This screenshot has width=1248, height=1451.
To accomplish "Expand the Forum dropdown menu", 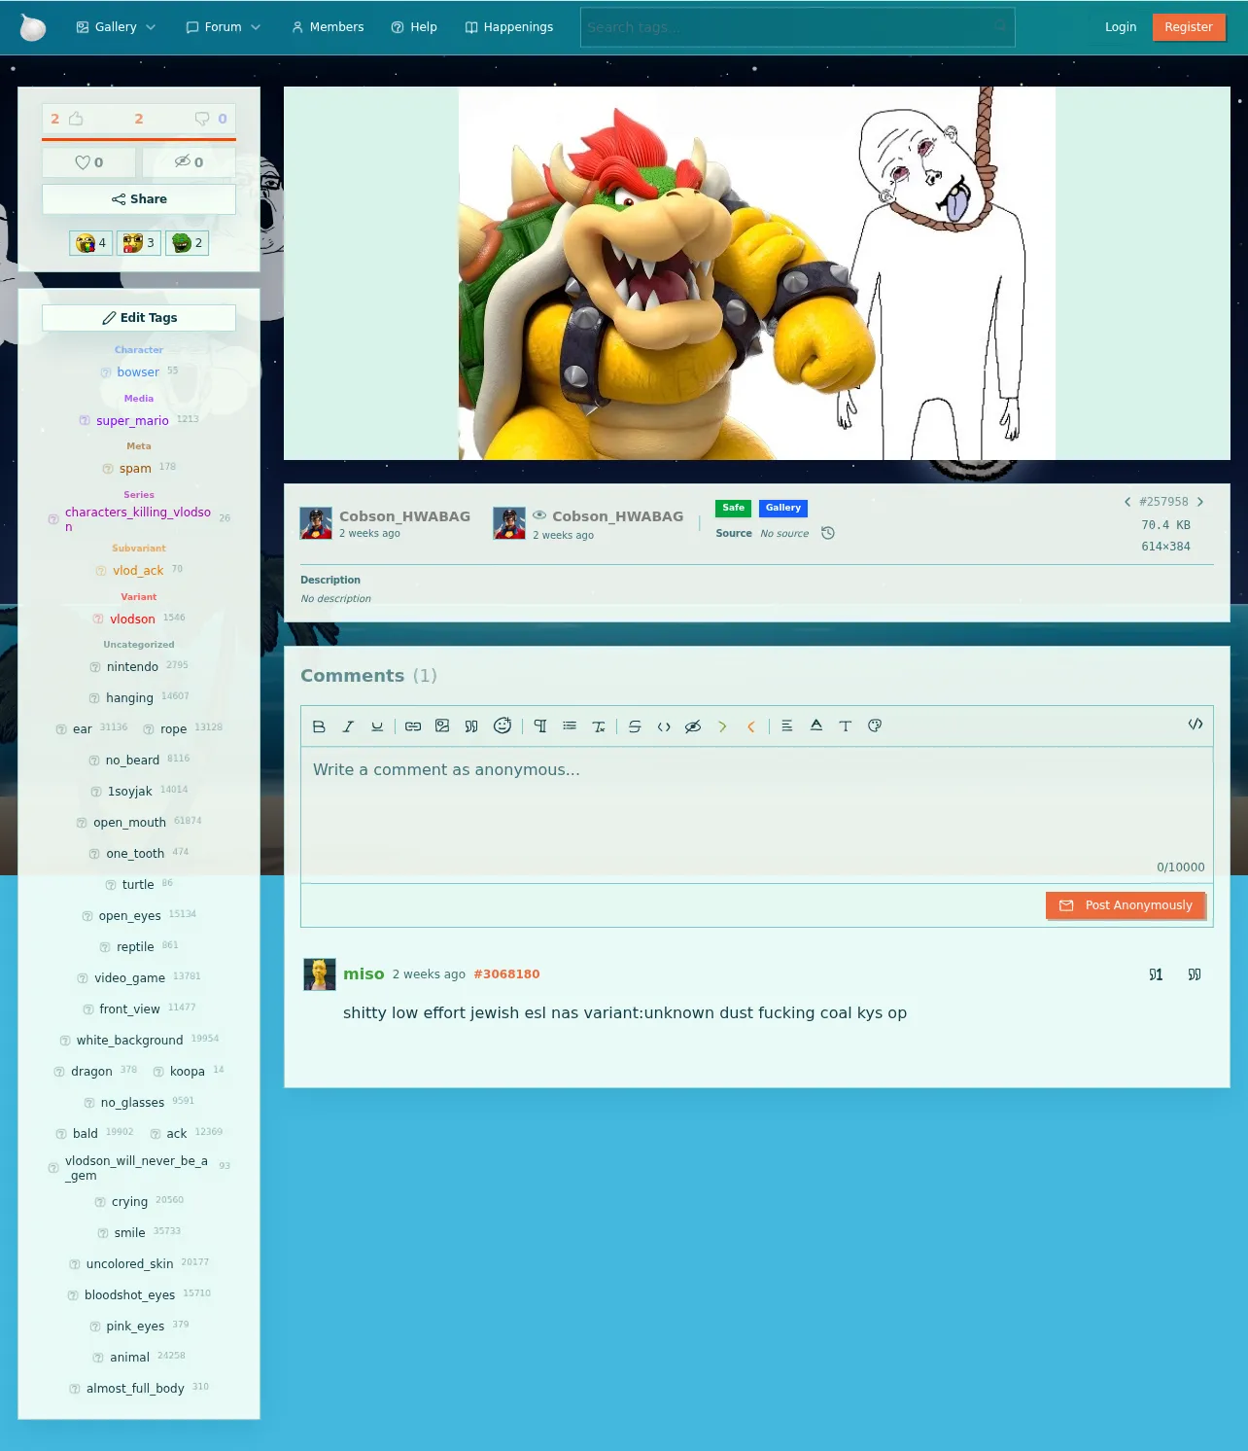I will point(224,27).
